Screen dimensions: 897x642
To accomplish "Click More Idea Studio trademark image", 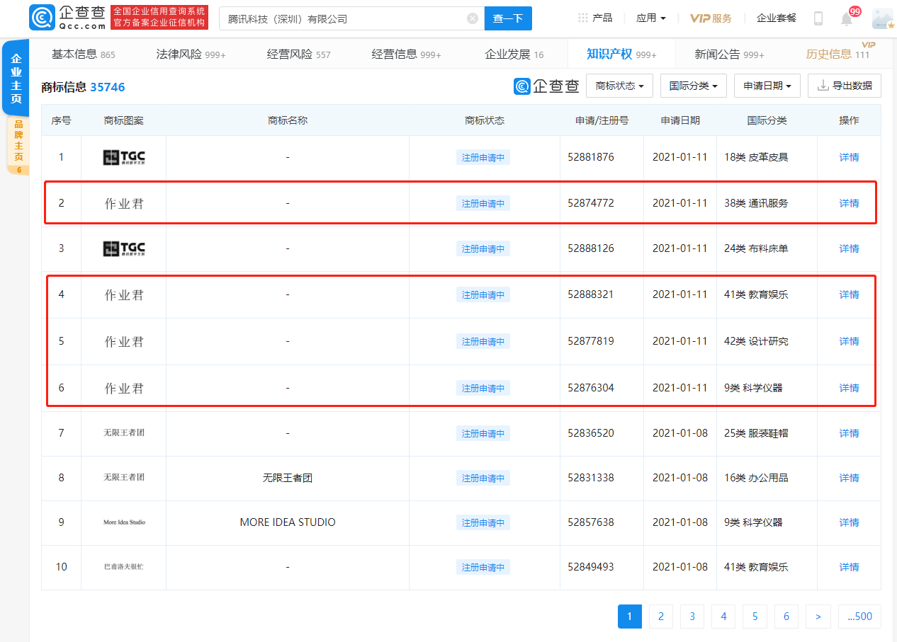I will (x=124, y=522).
